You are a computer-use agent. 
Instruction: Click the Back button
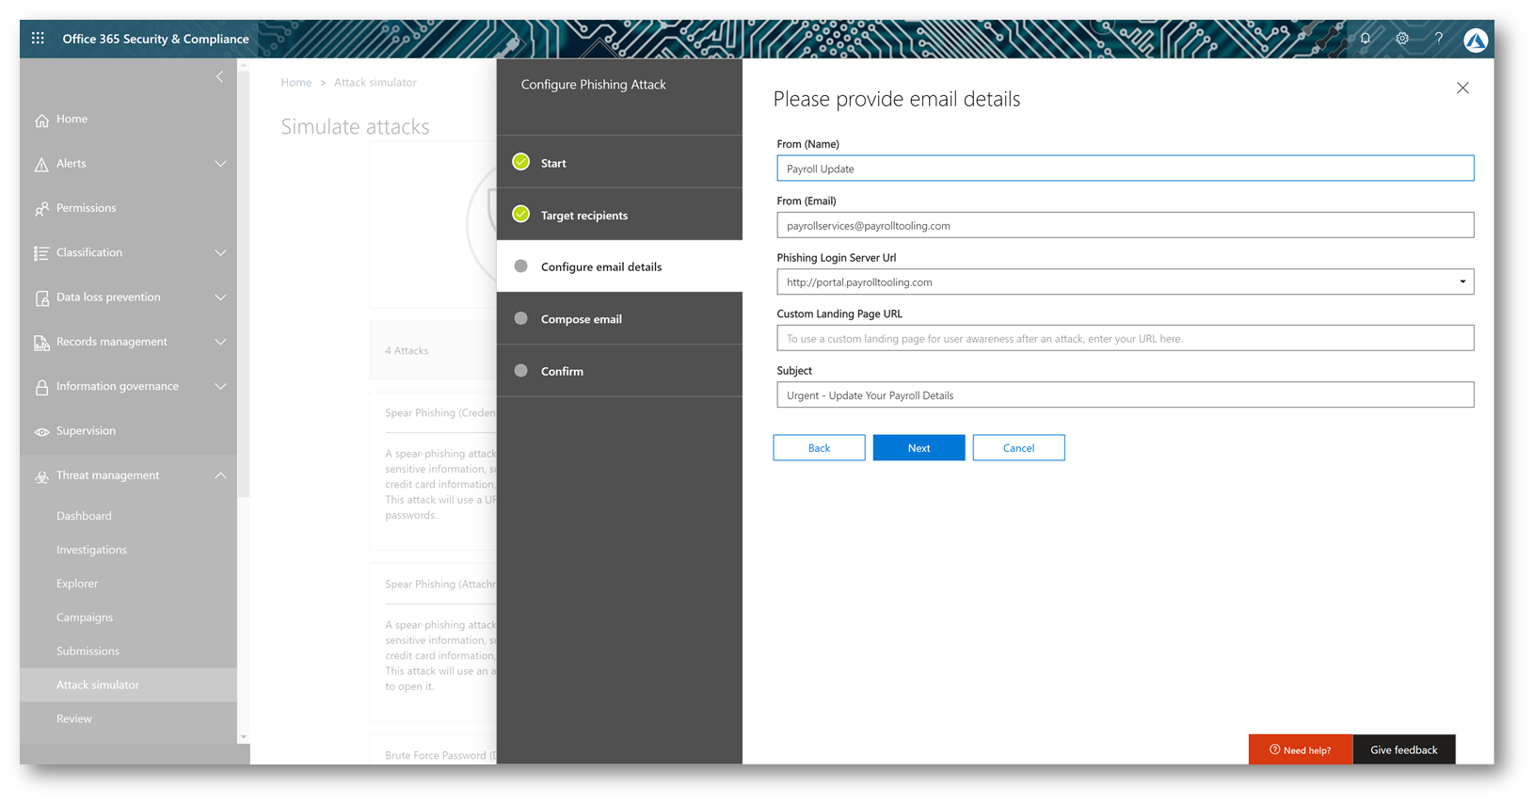(819, 447)
